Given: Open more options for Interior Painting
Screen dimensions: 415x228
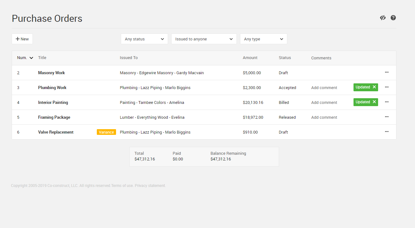Looking at the screenshot, I should pos(387,102).
